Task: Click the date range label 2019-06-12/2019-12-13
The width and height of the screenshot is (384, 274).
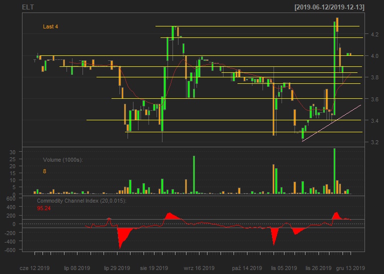Action: [329, 7]
